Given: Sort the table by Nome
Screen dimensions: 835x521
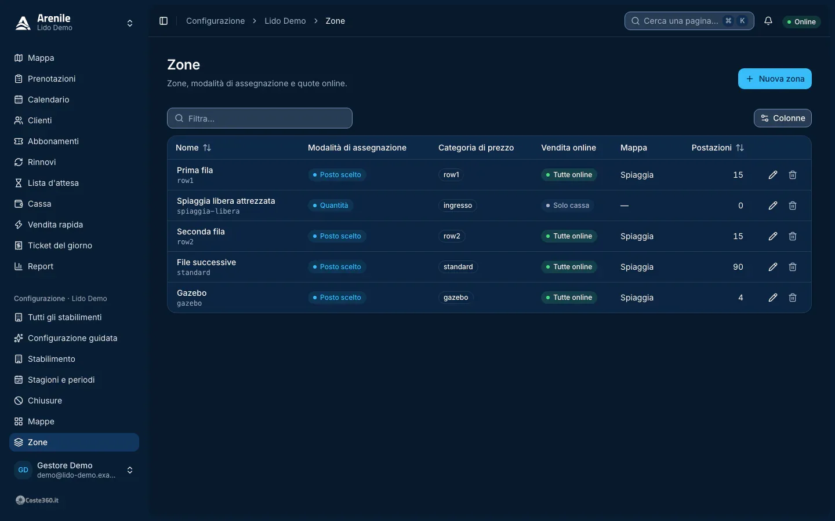Looking at the screenshot, I should point(194,148).
